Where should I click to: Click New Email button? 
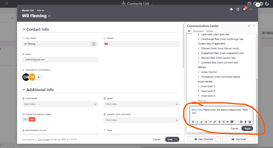click(239, 139)
